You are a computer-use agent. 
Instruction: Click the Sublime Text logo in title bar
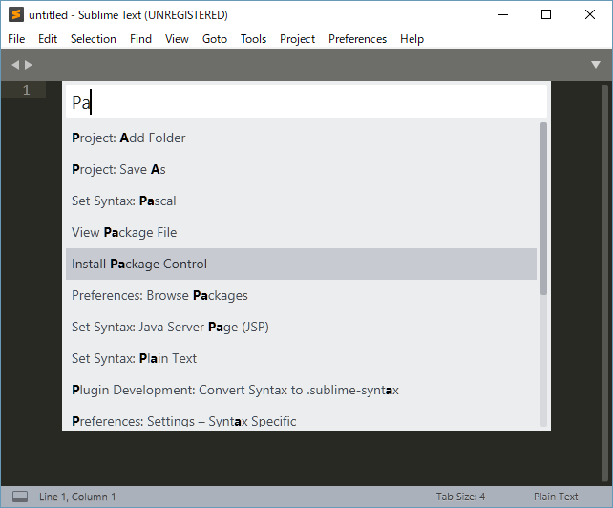16,15
